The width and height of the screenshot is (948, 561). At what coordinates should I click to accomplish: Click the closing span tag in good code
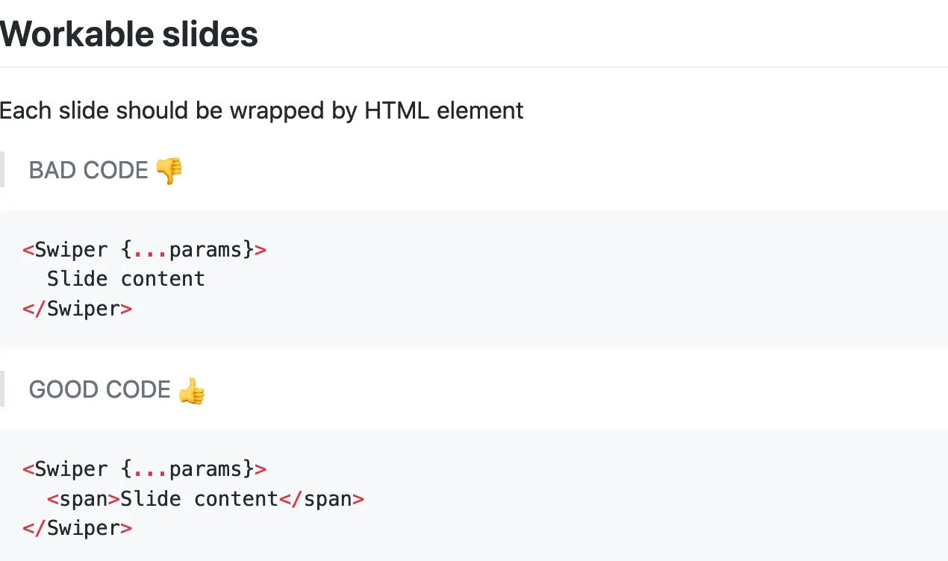[322, 499]
